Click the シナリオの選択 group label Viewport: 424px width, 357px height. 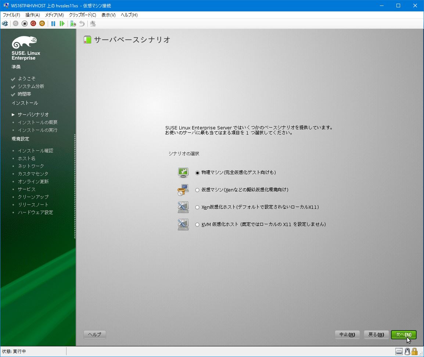pyautogui.click(x=184, y=154)
